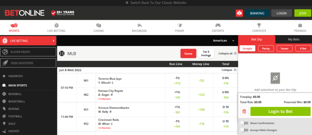
Task: Pick Arizona Diamondbacks run line +1½ -181
Action: (x=177, y=110)
